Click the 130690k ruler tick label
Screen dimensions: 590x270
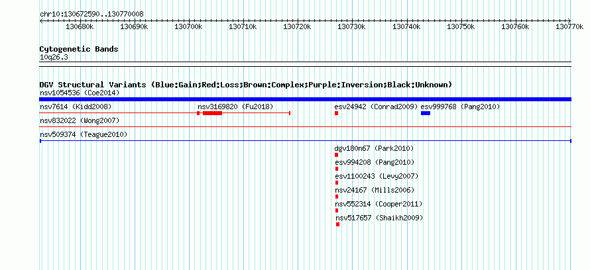point(133,26)
